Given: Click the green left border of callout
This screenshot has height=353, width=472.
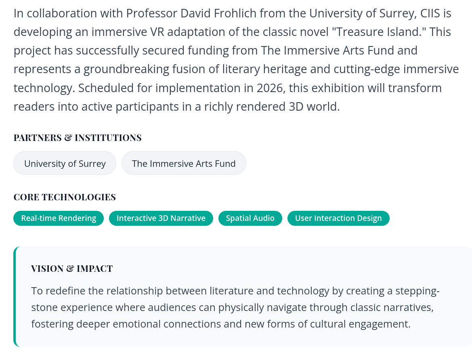Looking at the screenshot, I should coord(15,297).
